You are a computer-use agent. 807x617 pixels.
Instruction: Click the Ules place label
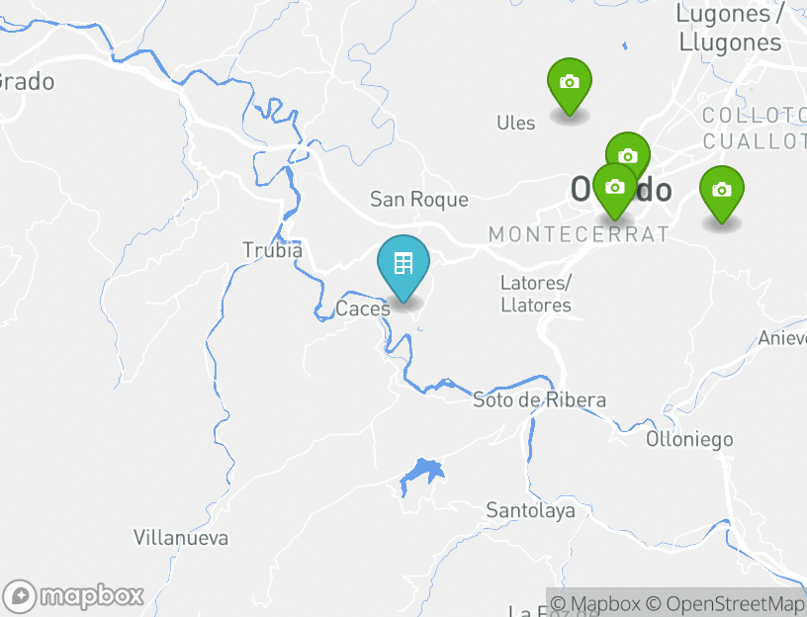pyautogui.click(x=515, y=123)
